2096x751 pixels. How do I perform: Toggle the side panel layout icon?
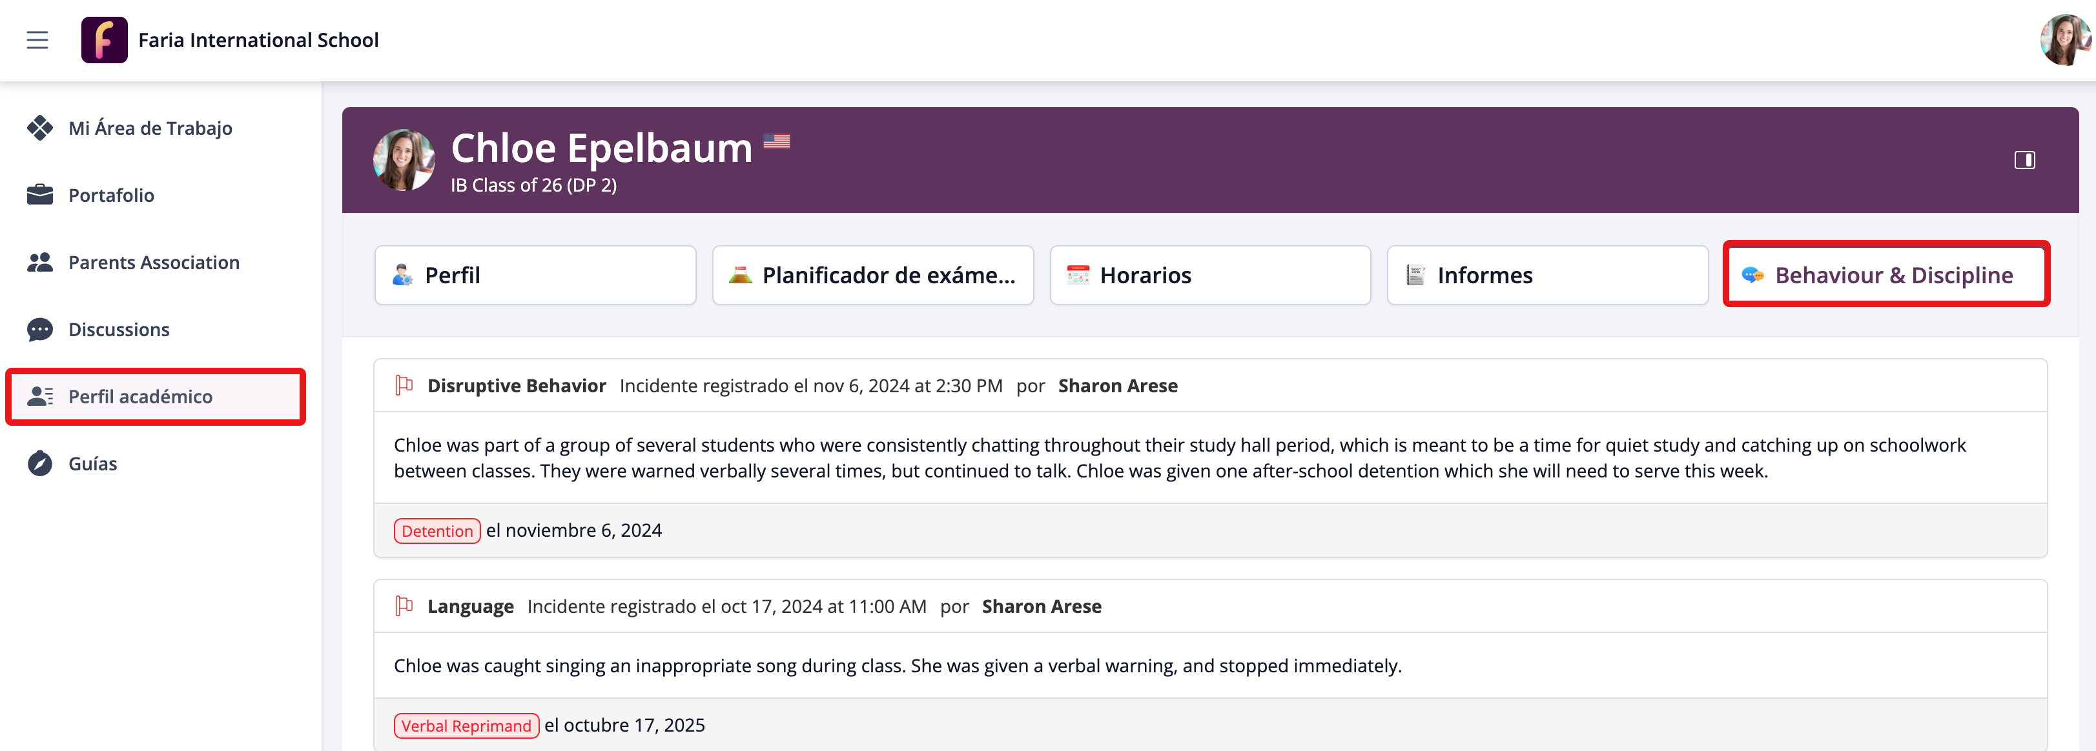tap(2024, 160)
